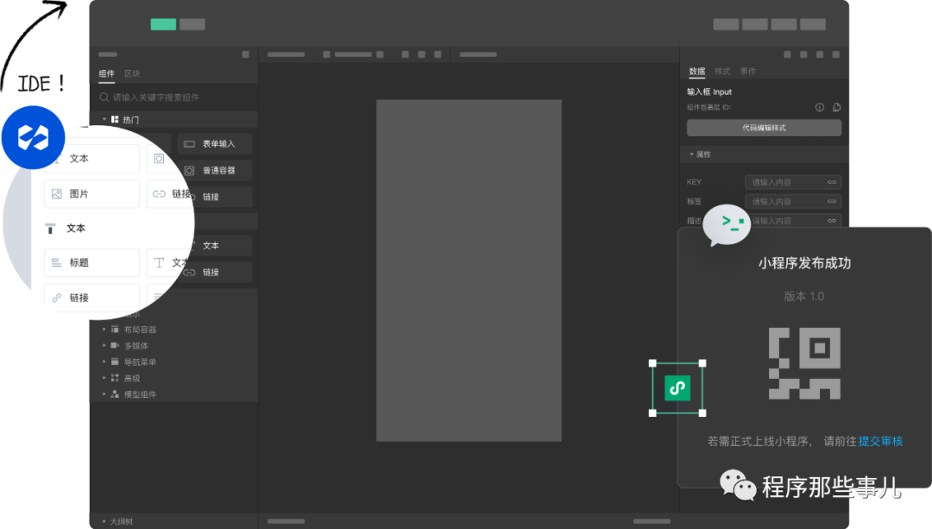Screen dimensions: 932x529
Task: Click the 多媒体 category label
Action: pos(136,345)
